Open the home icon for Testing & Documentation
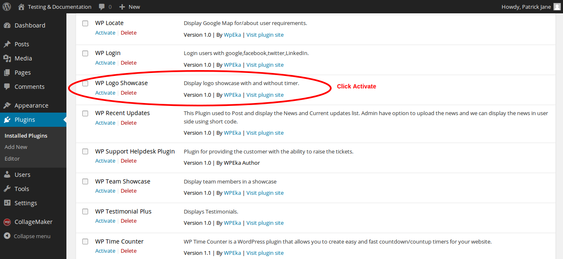The width and height of the screenshot is (563, 259). click(x=21, y=7)
